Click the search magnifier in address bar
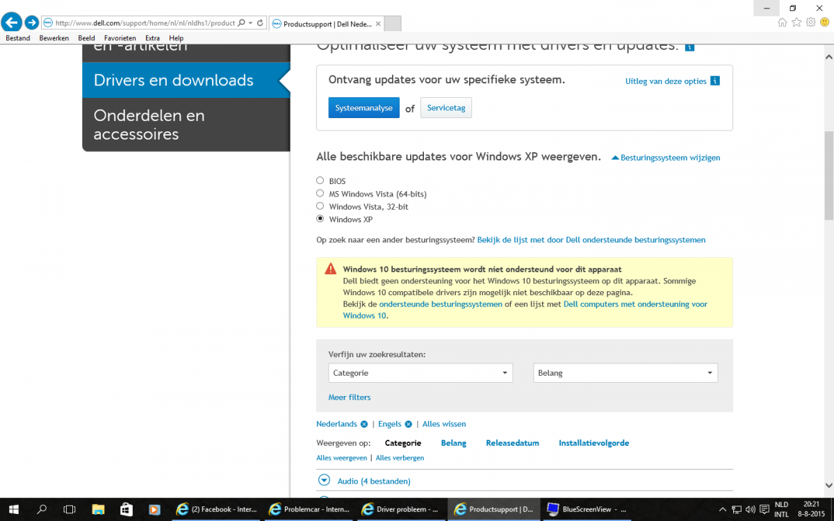Image resolution: width=834 pixels, height=521 pixels. coord(241,23)
